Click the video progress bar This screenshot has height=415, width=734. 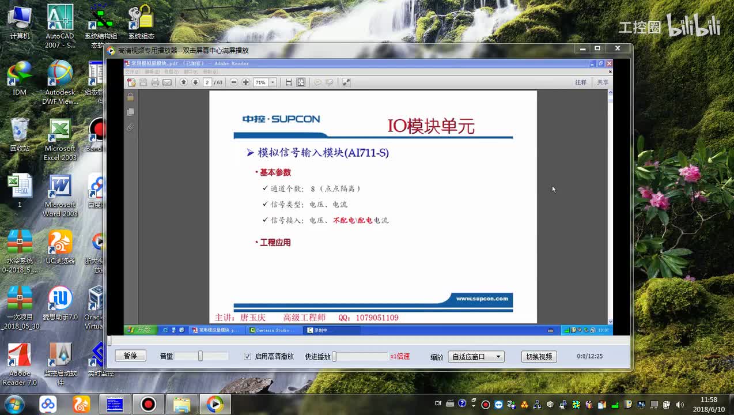point(369,341)
